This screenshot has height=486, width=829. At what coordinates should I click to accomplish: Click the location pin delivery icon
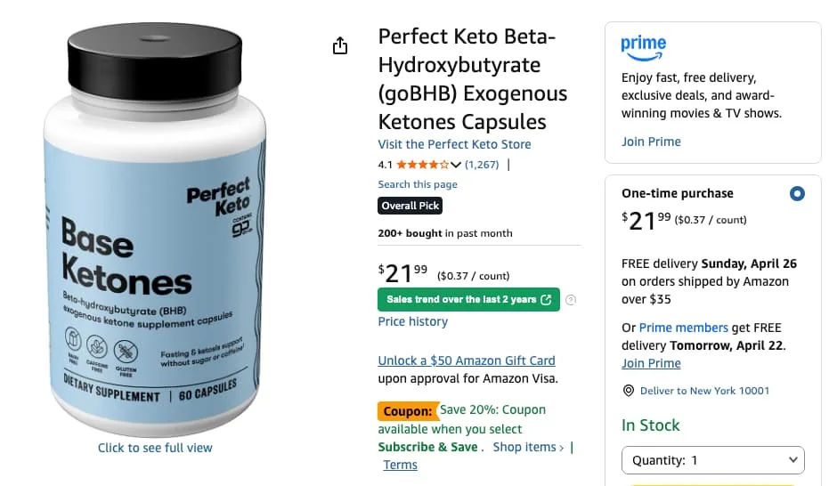tap(628, 391)
